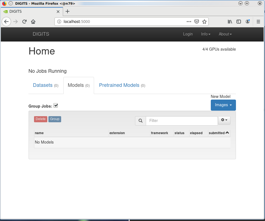This screenshot has height=221, width=265.
Task: Click the 'No Models' table row
Action: pos(132,142)
